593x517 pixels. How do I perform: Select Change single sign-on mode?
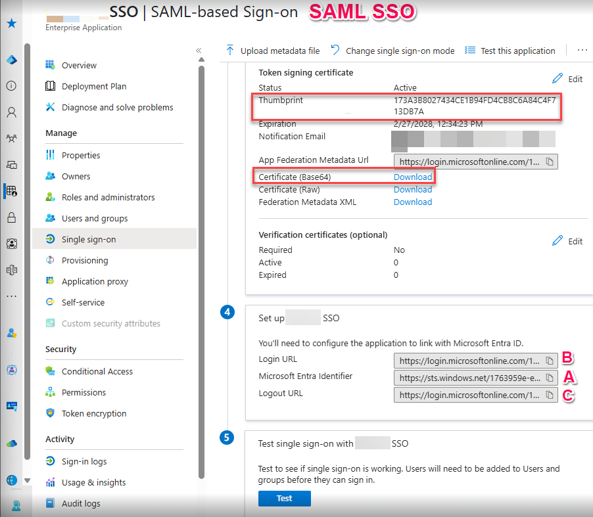[x=392, y=51]
